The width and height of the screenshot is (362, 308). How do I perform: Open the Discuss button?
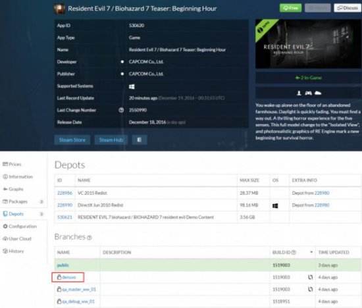point(348,8)
